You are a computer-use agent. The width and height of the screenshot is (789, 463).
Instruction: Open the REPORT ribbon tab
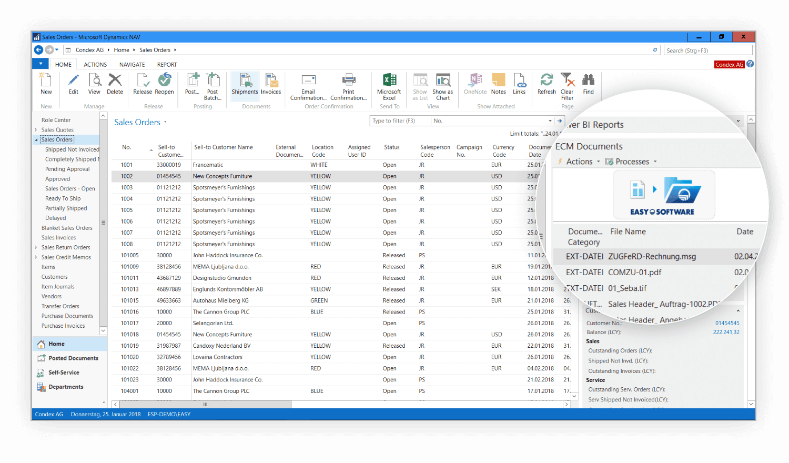[x=167, y=65]
